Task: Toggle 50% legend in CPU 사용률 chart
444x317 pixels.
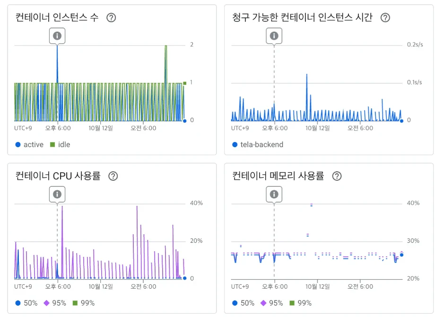Action: click(x=26, y=303)
